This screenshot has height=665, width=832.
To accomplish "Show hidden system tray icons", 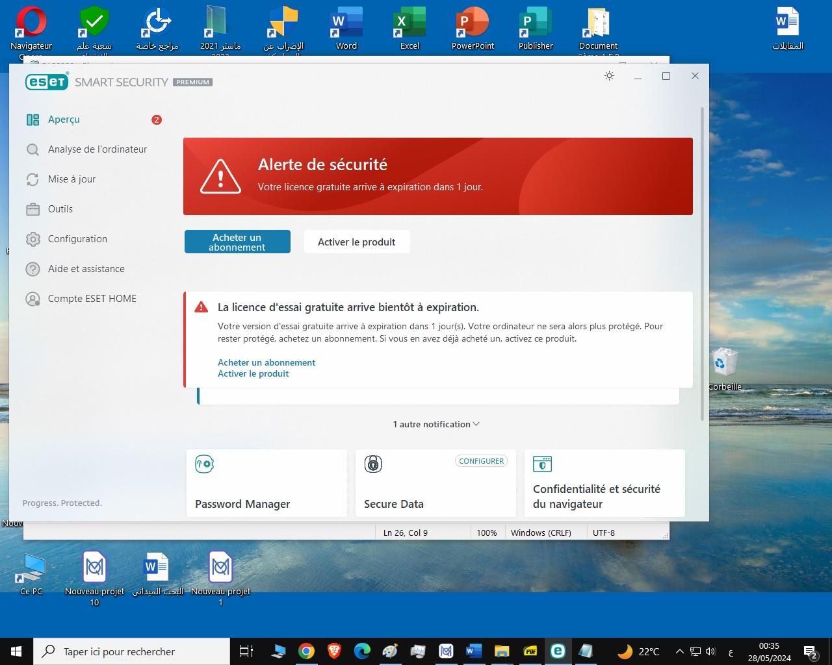I will coord(680,651).
